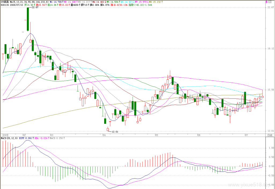
Task: Click the 日线 daily period label
Action: click(270, 135)
